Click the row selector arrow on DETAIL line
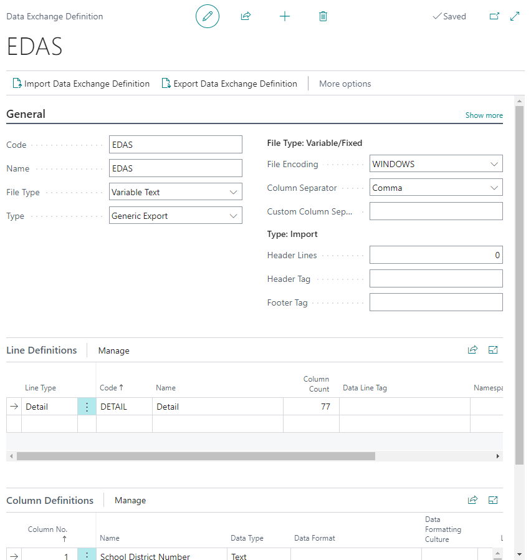Screen dimensions: 531x560 click(14, 406)
